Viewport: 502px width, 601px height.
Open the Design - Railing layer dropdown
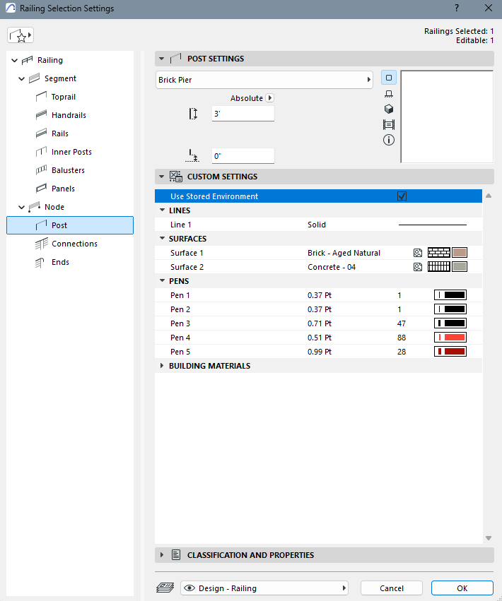pyautogui.click(x=264, y=588)
